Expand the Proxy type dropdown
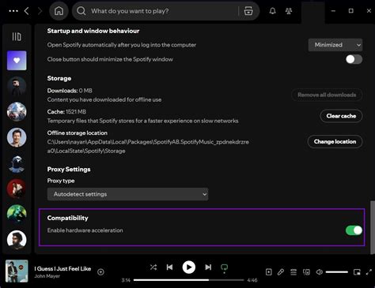375x288 pixels. pos(127,194)
